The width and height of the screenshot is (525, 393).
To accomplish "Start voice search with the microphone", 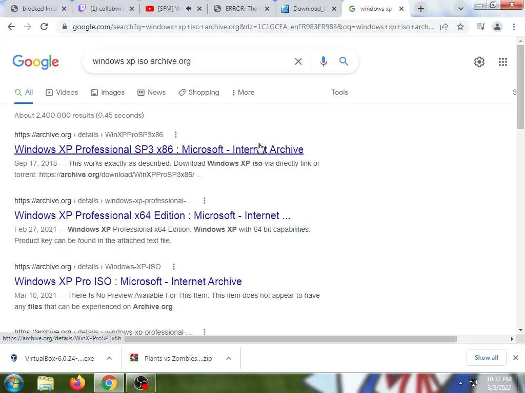I will click(323, 61).
